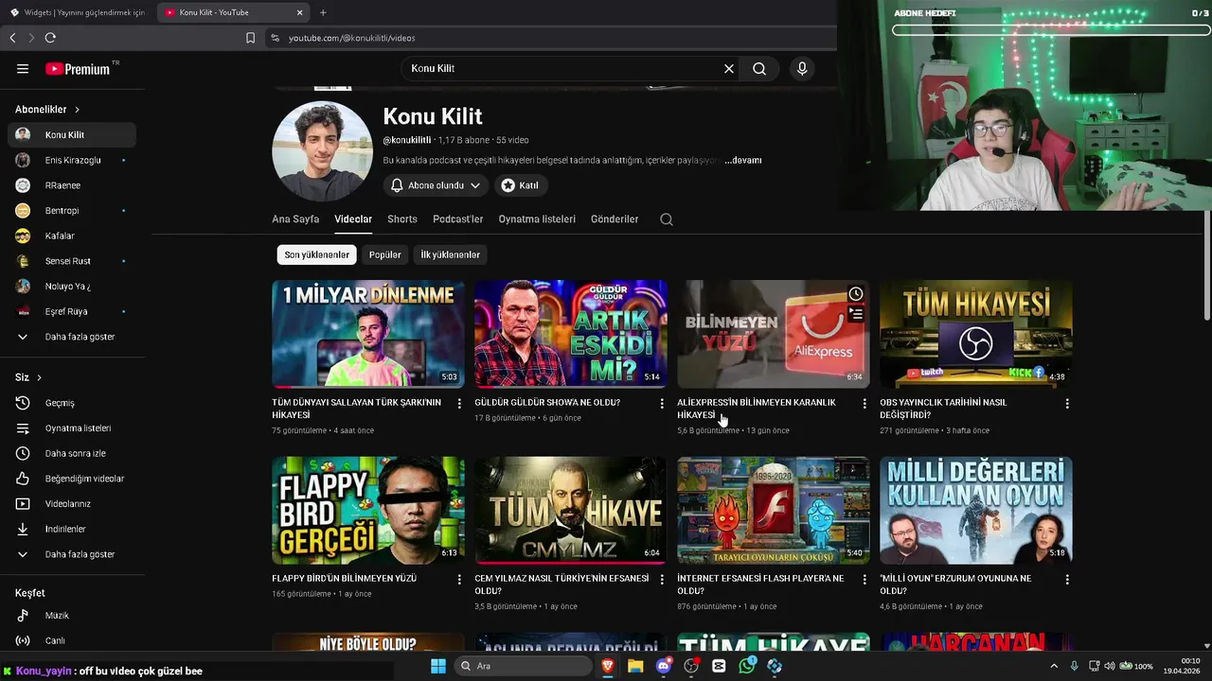Switch to the Widgets browser tab
Image resolution: width=1212 pixels, height=681 pixels.
point(78,12)
